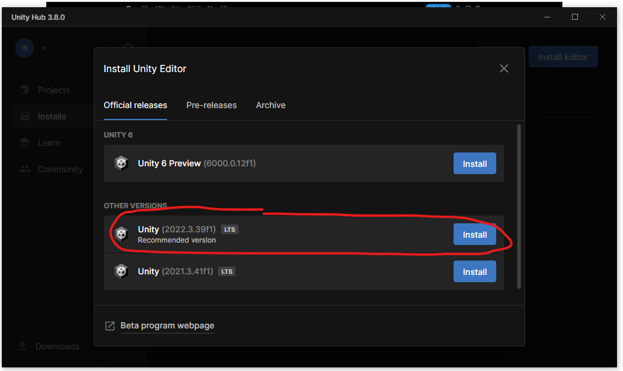
Task: Switch to the Pre-releases tab
Action: (211, 105)
